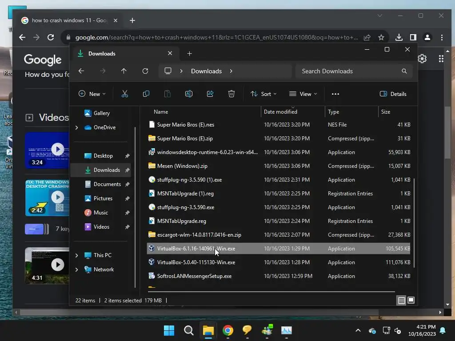Viewport: 455px width, 341px height.
Task: Open Google apps grid in Chrome
Action: click(441, 59)
